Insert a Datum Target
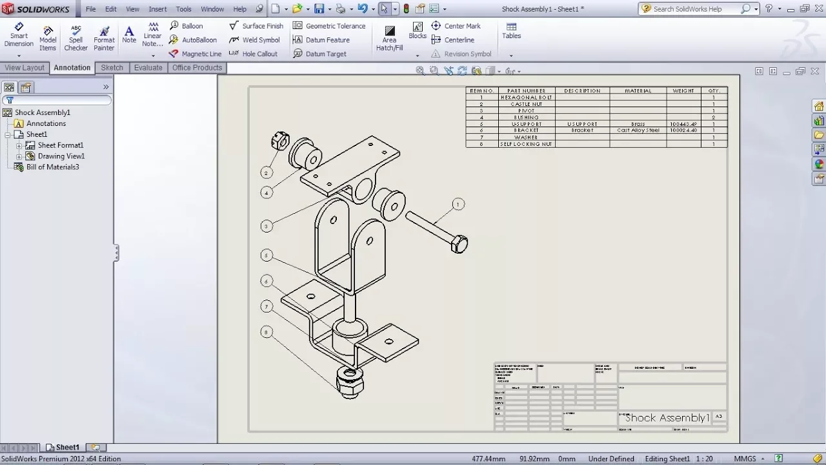The height and width of the screenshot is (465, 826). point(319,54)
